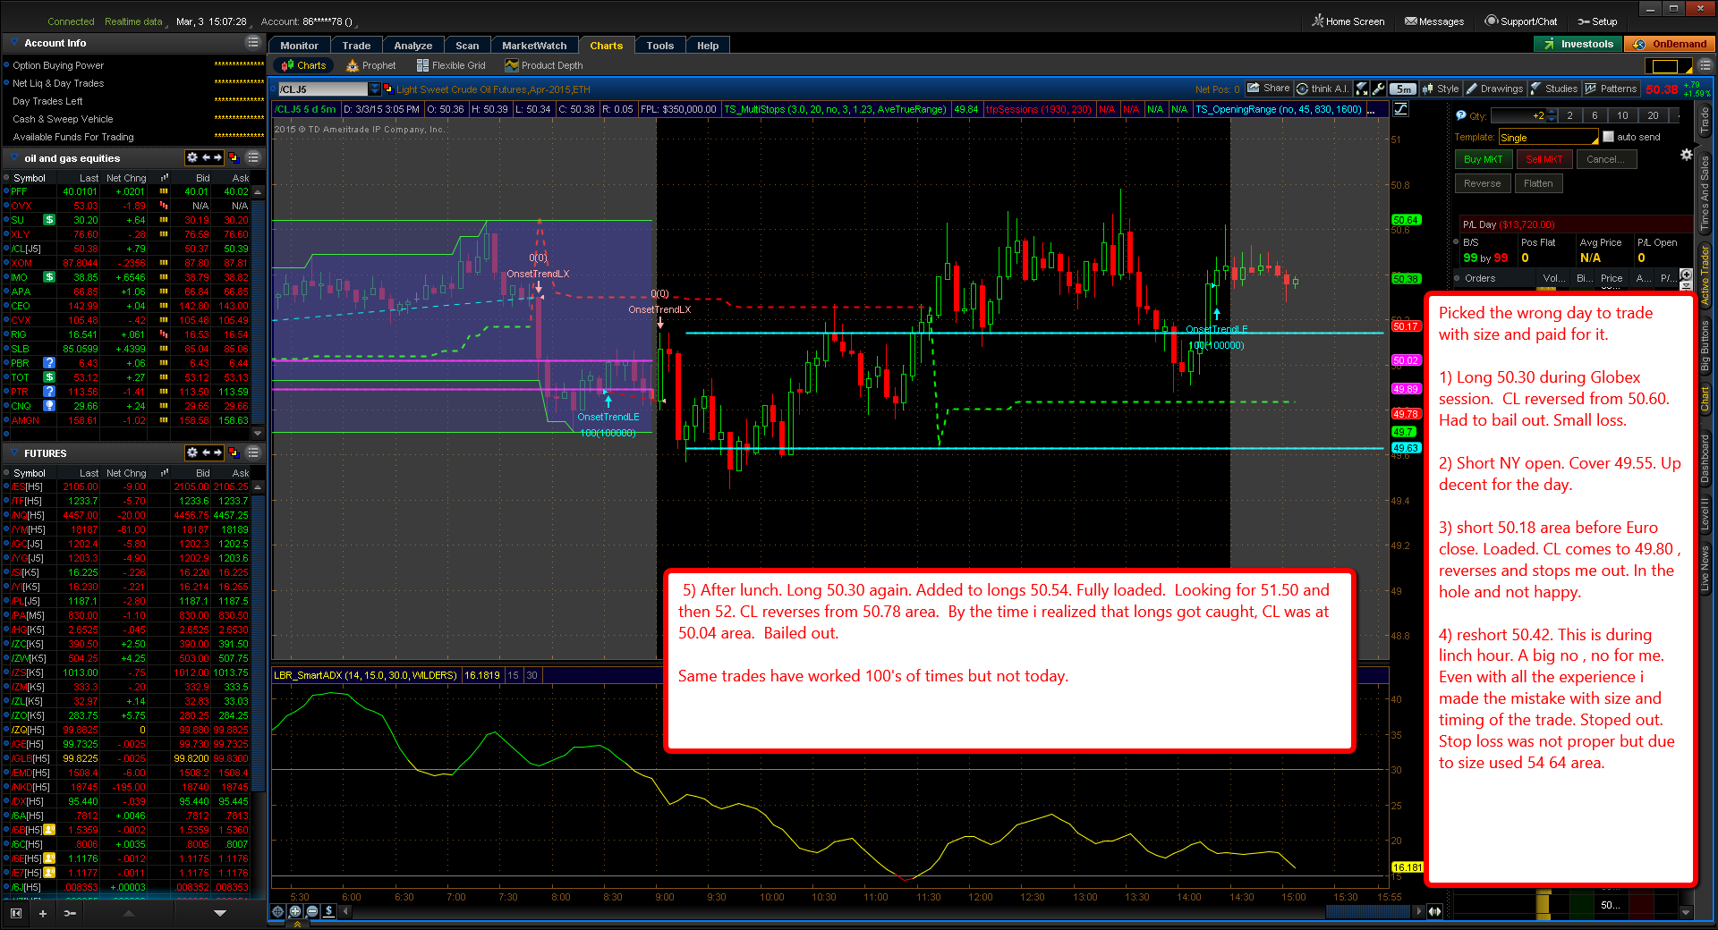
Task: Open the chart settings wrench icon
Action: [x=1379, y=89]
